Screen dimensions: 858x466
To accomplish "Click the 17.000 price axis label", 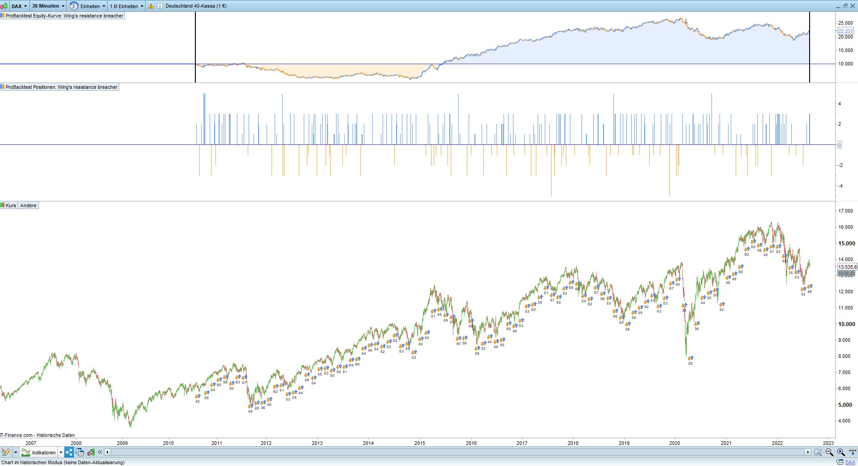I will [x=846, y=211].
